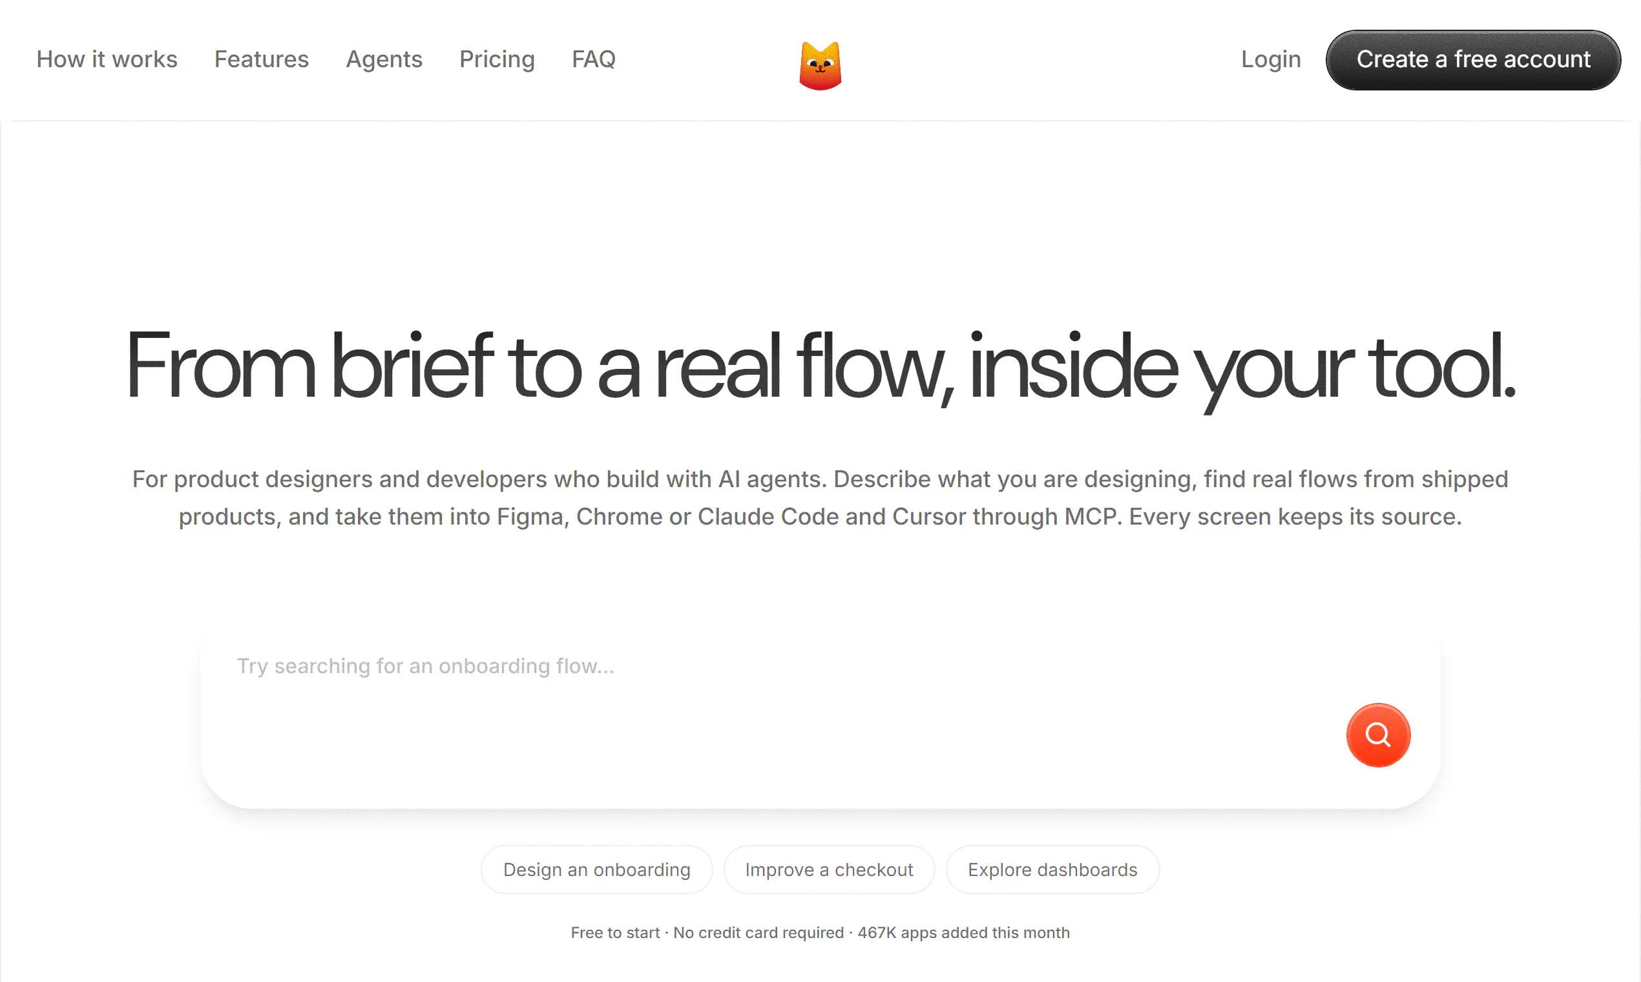Click the red search magnifier button
Viewport: 1641px width, 982px height.
[1378, 735]
